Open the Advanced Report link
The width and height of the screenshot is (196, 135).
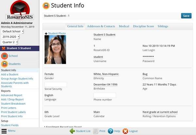tap(11, 95)
